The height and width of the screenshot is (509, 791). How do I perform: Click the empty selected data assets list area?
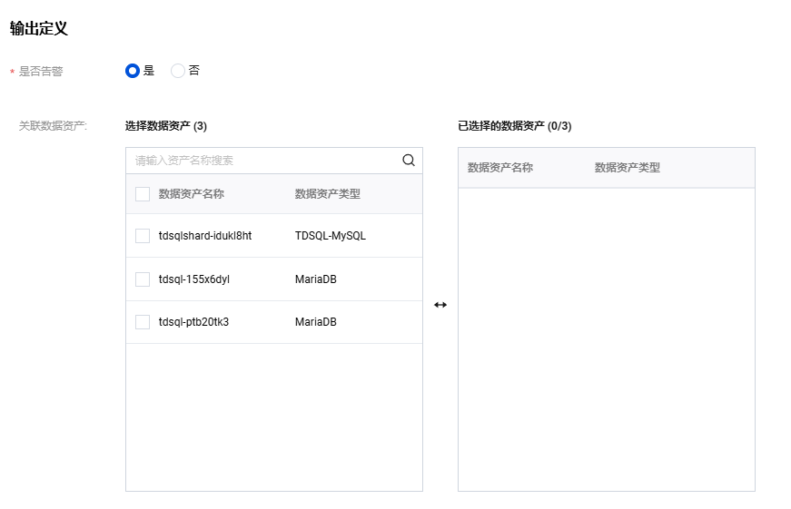[x=606, y=336]
